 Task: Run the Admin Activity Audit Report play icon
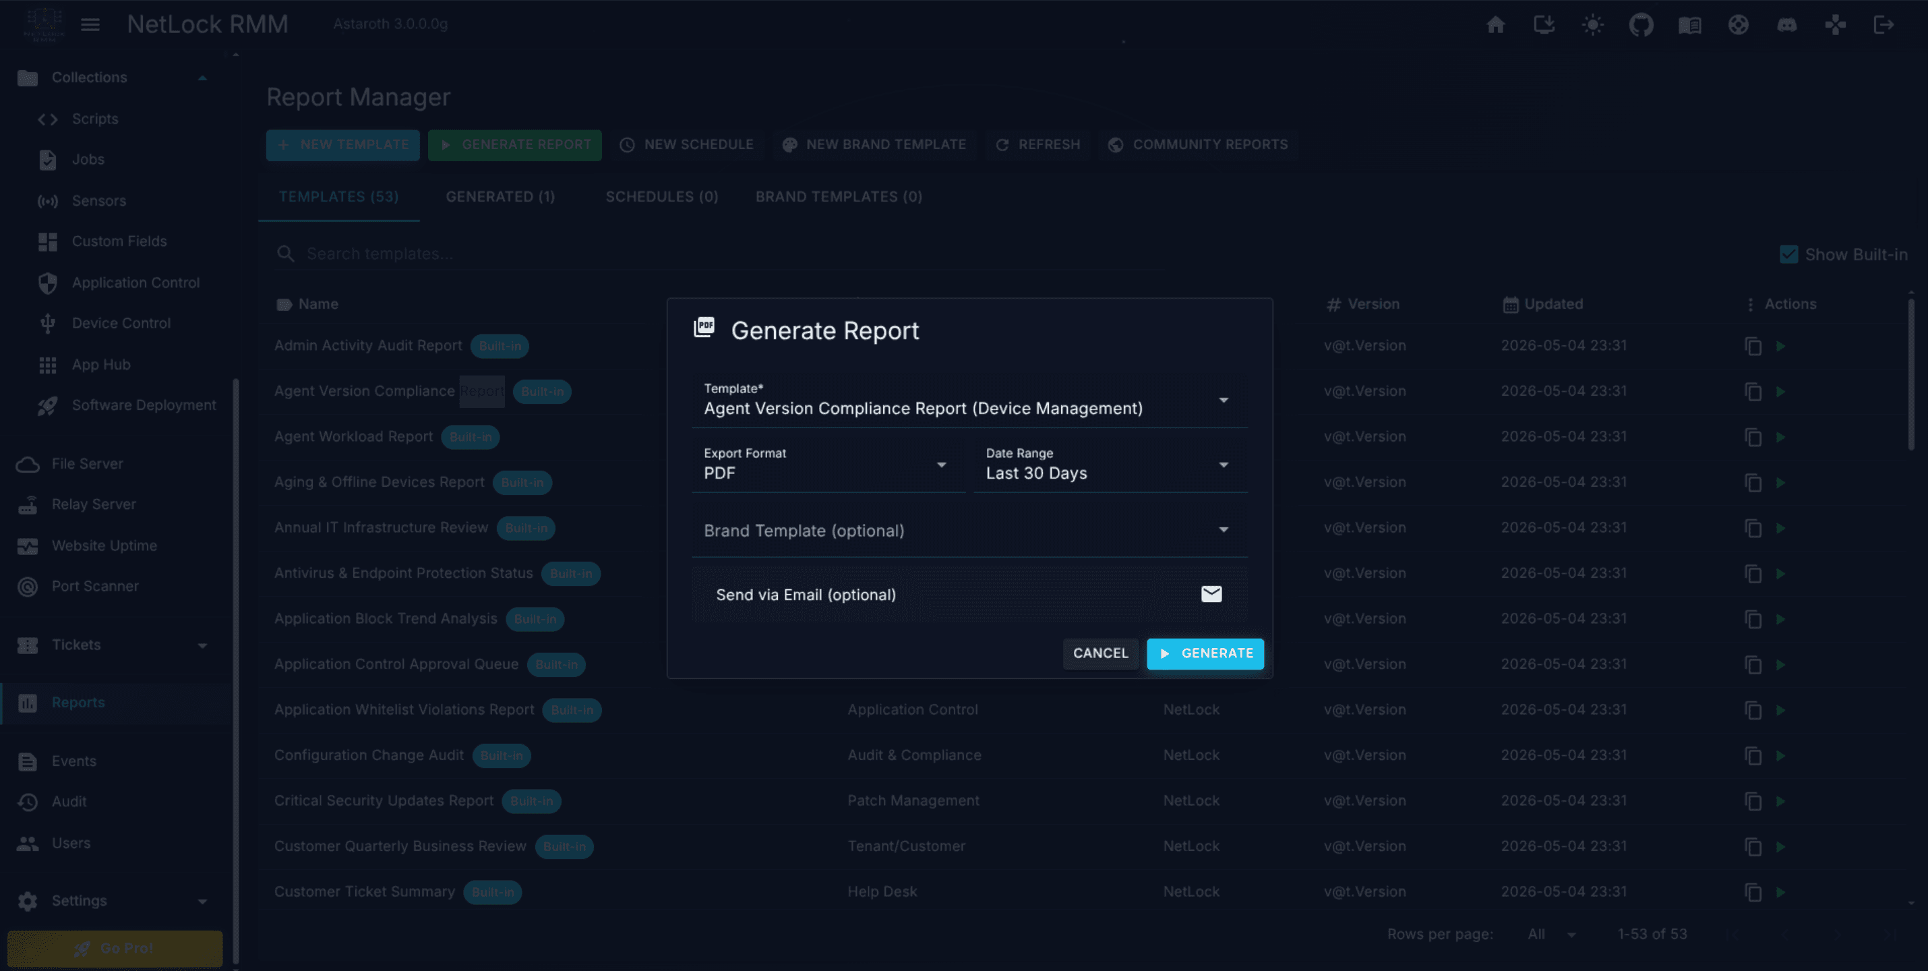(1781, 346)
